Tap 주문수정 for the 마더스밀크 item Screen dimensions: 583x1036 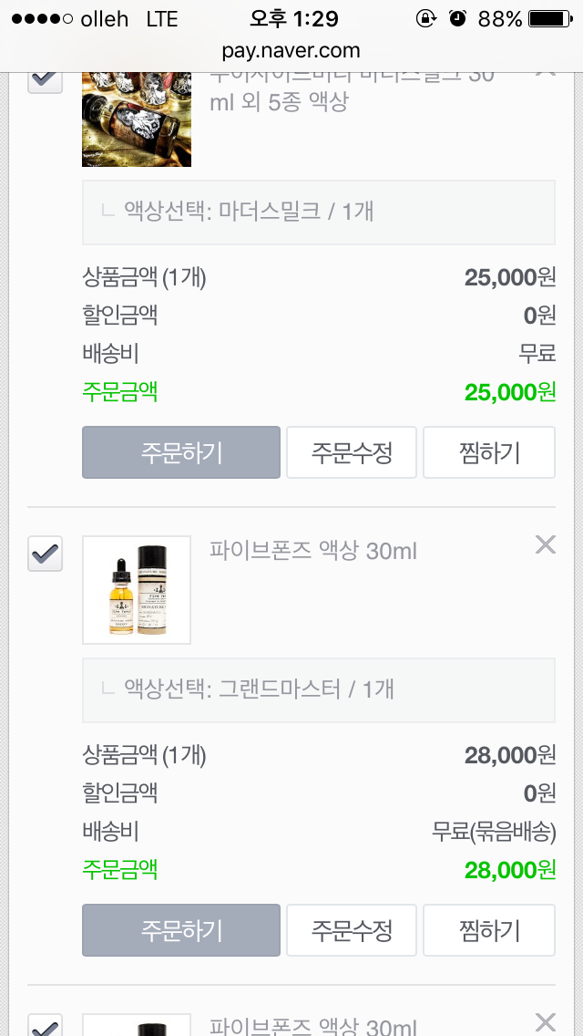click(352, 452)
